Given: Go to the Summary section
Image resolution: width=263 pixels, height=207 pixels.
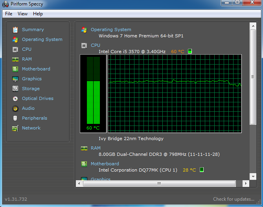Looking at the screenshot, I should coord(33,30).
